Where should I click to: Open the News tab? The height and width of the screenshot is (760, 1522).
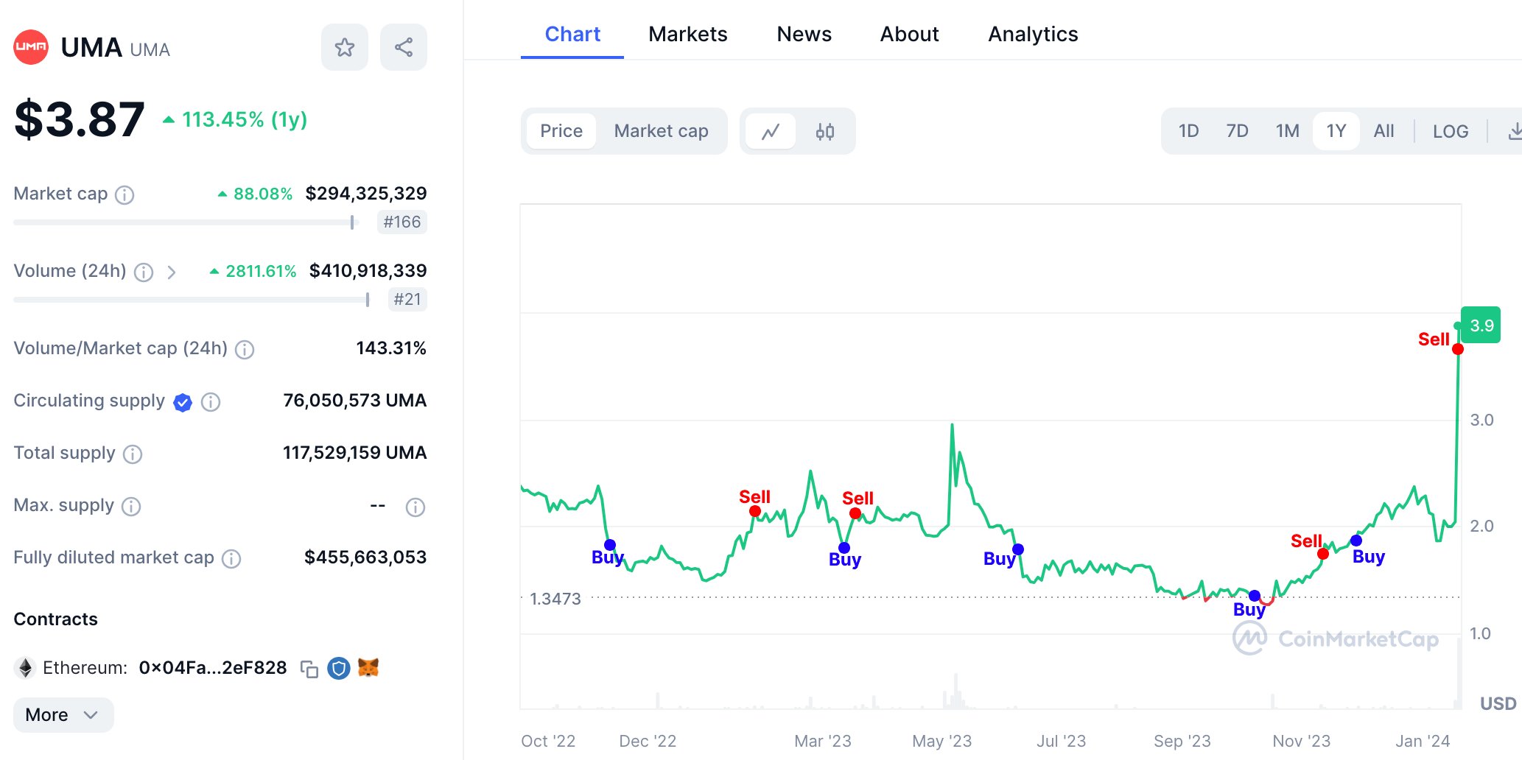point(804,34)
